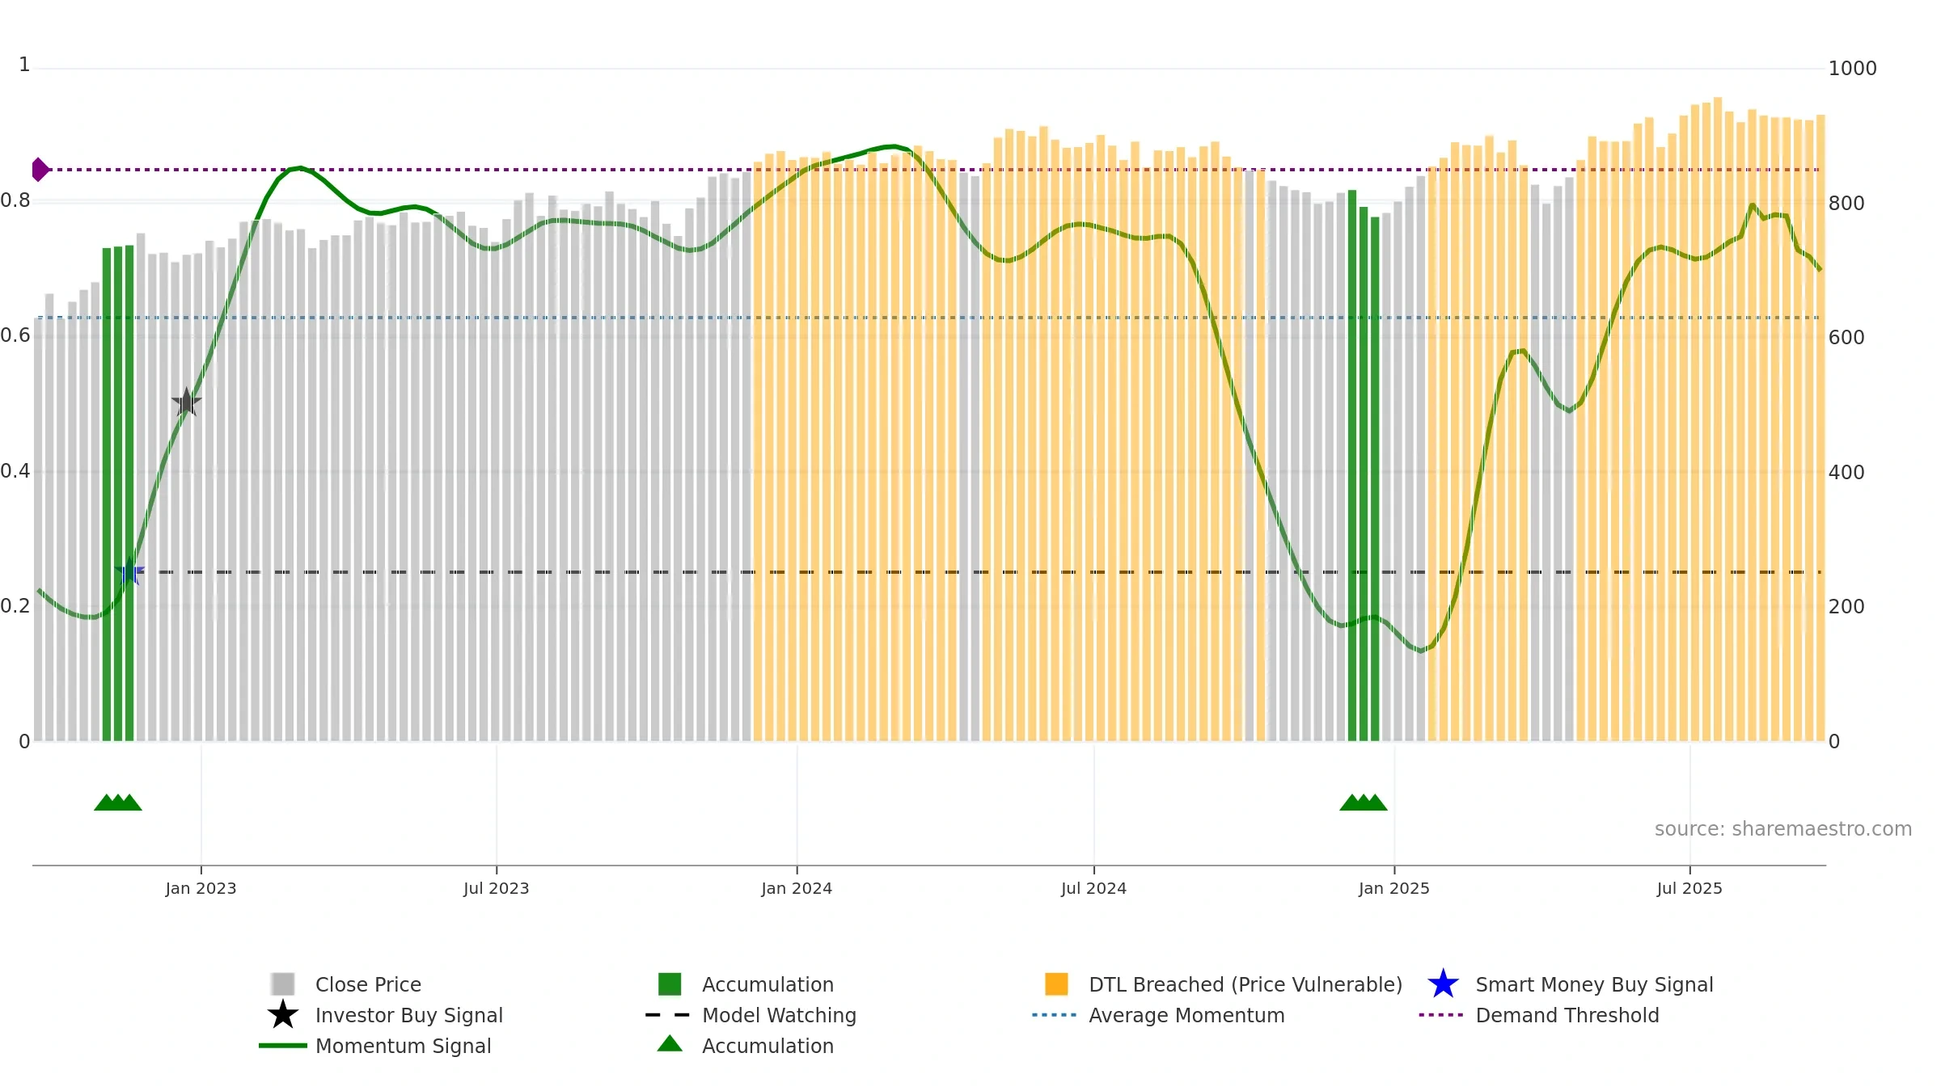The width and height of the screenshot is (1941, 1091).
Task: Click the gray star marker on the momentum line
Action: pyautogui.click(x=187, y=402)
